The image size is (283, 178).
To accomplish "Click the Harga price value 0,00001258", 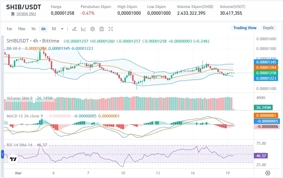I will pos(62,13).
